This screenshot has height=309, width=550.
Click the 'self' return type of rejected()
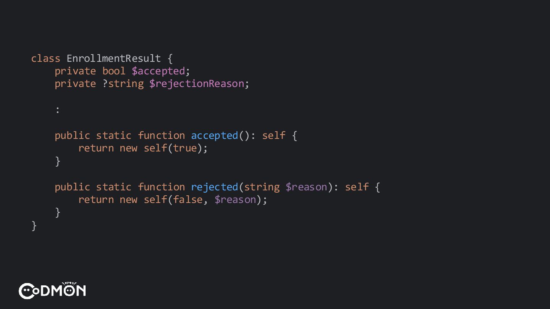pos(356,187)
